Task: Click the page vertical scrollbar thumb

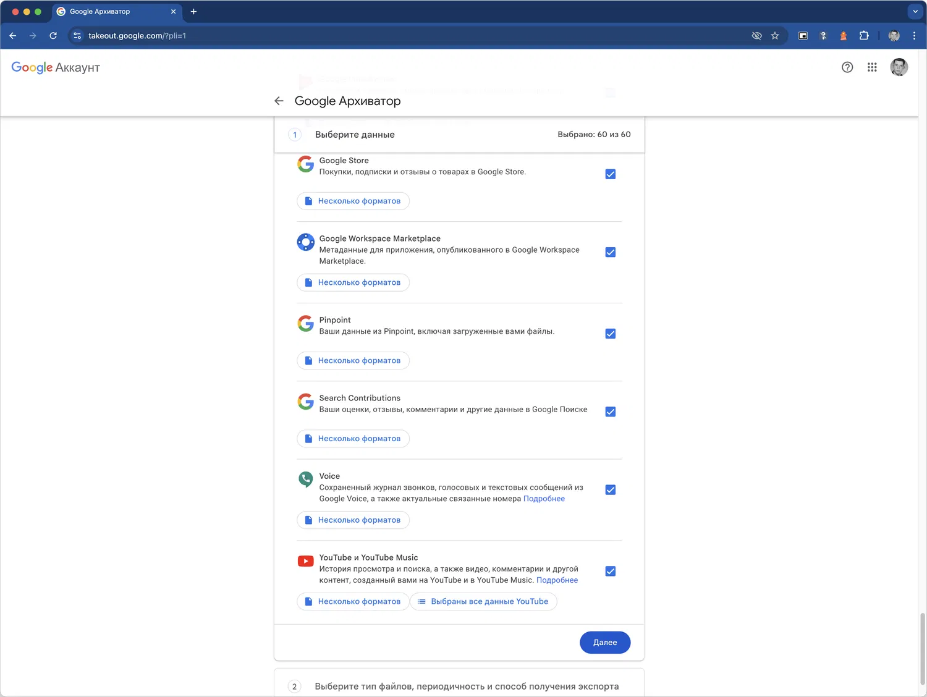Action: tap(923, 648)
